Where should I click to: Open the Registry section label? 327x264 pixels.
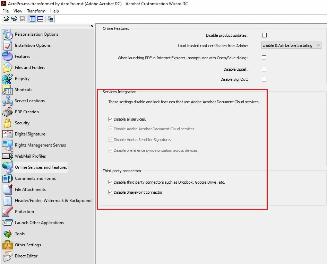[x=22, y=79]
